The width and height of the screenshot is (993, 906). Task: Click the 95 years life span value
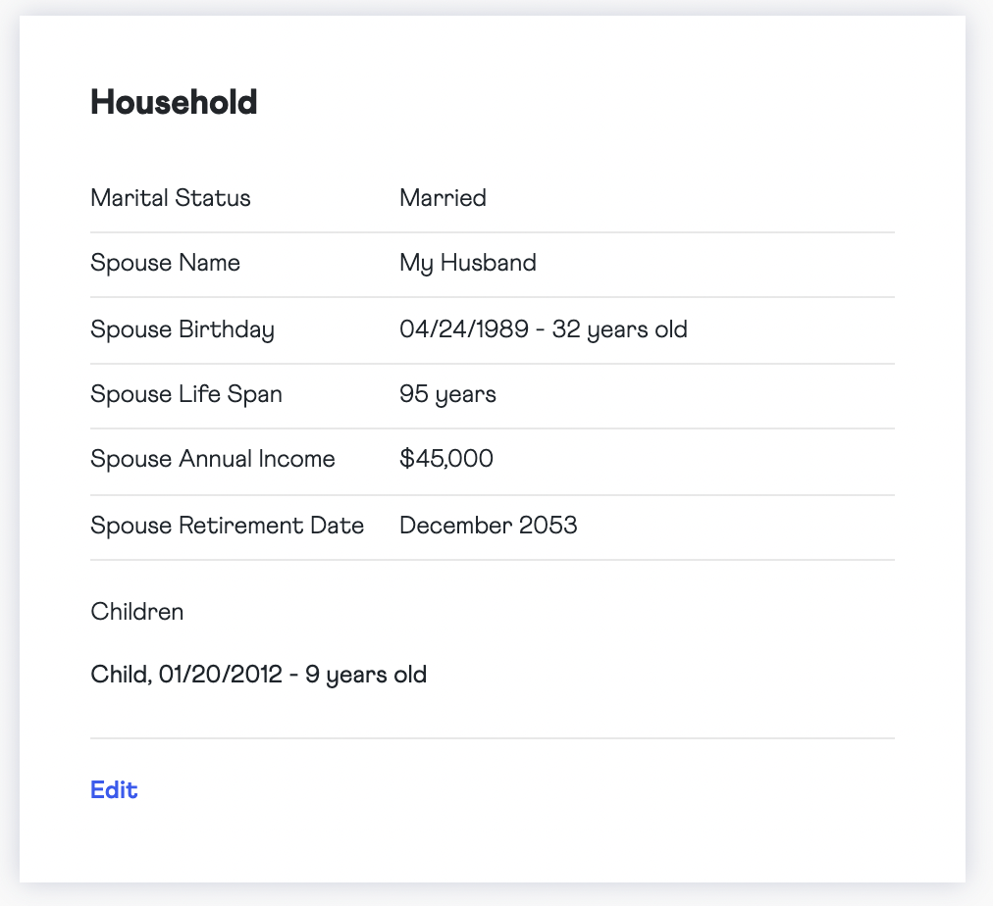(447, 394)
